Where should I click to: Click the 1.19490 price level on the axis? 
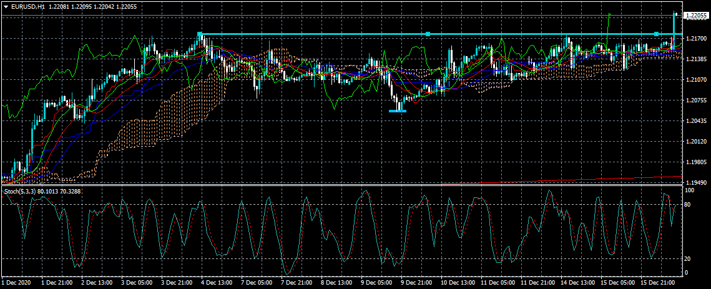pyautogui.click(x=695, y=183)
